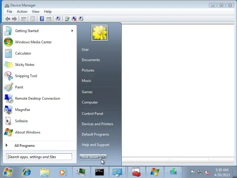Click the Disable device toolbar icon with down arrow
This screenshot has width=237, height=178.
point(81,19)
